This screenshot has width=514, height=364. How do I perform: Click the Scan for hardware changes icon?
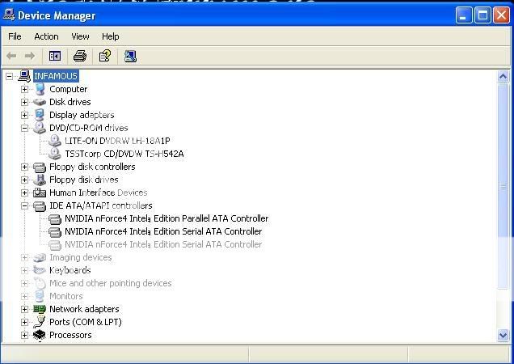coord(130,56)
